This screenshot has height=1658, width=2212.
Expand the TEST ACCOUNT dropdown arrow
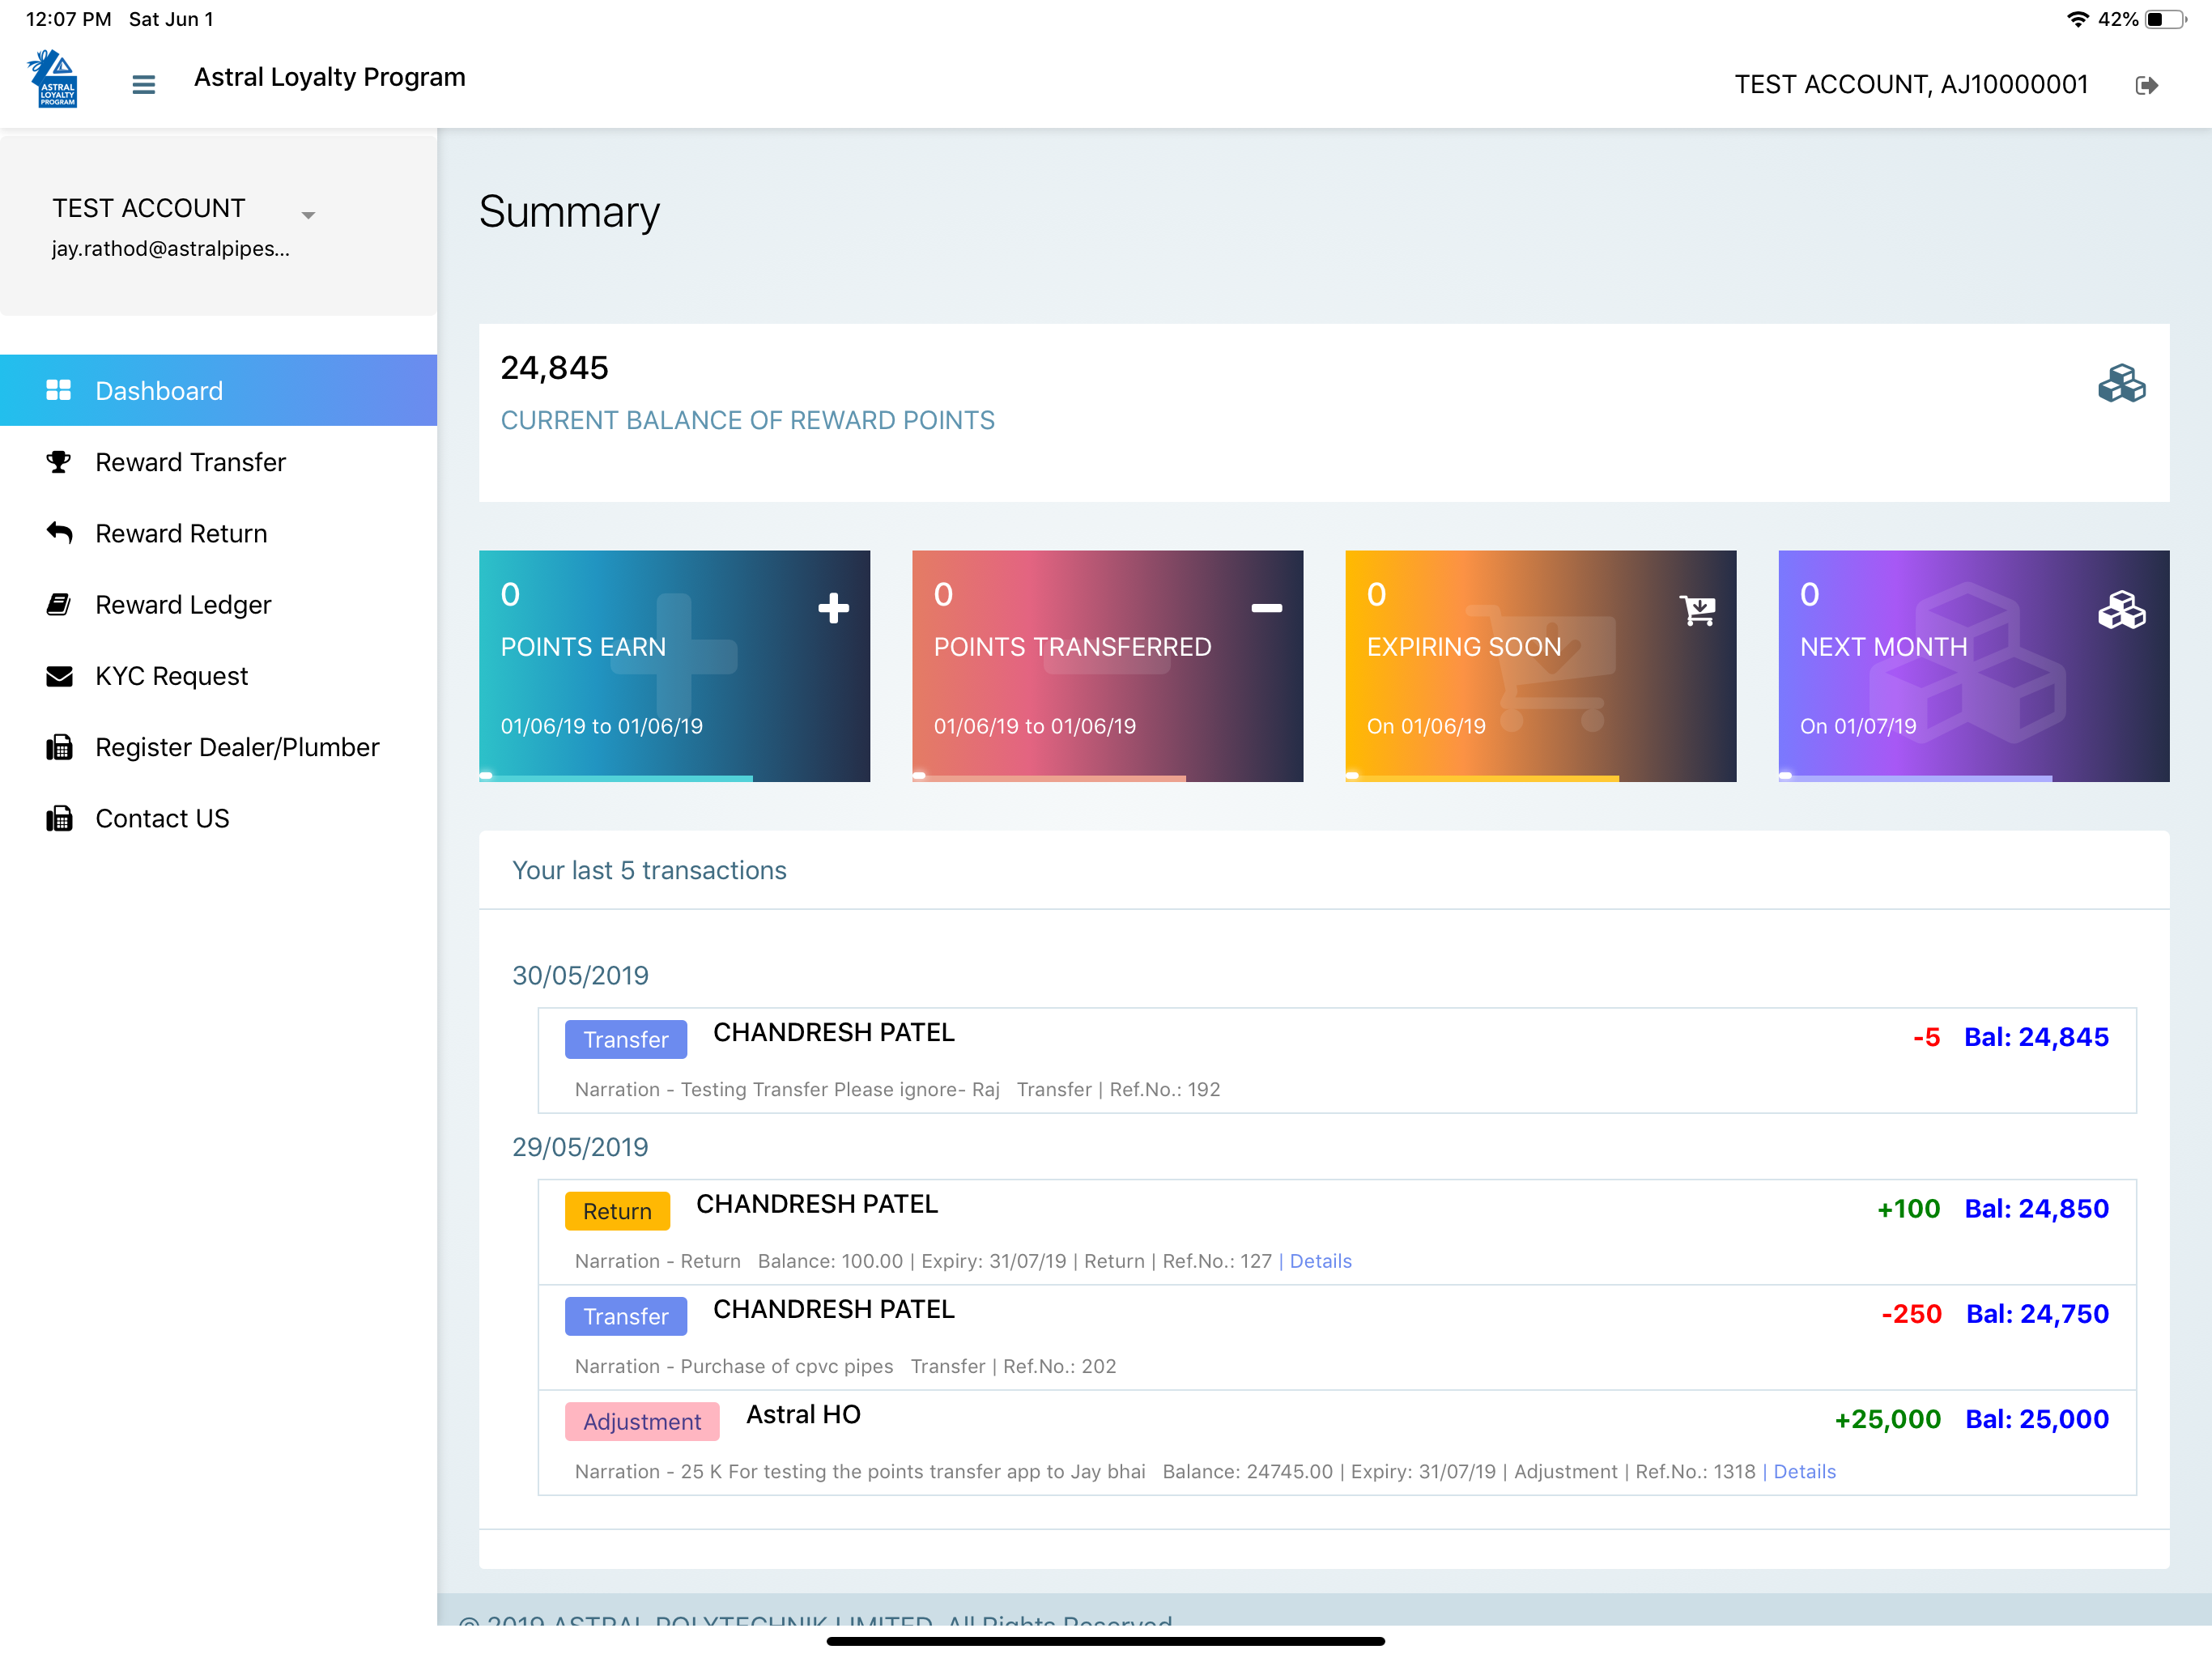(308, 215)
